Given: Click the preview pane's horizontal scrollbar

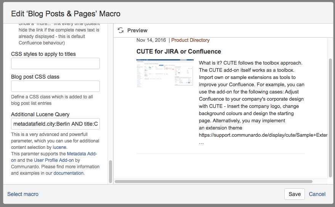Looking at the screenshot, I should (x=213, y=182).
